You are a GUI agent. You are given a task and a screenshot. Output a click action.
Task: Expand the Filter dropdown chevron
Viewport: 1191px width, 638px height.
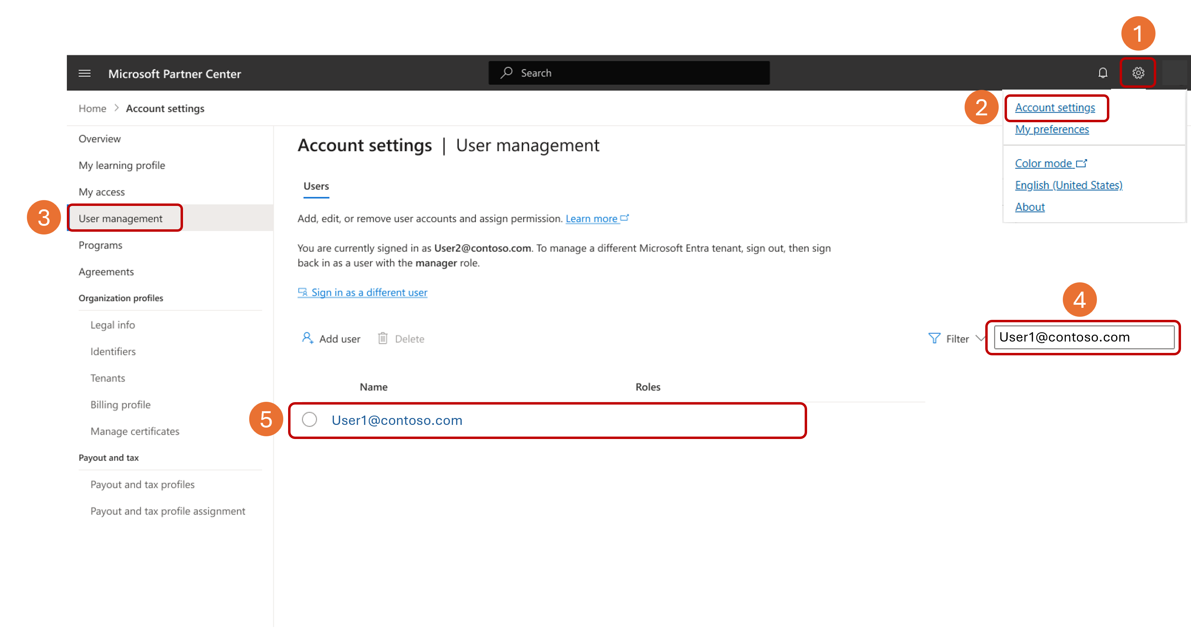980,339
